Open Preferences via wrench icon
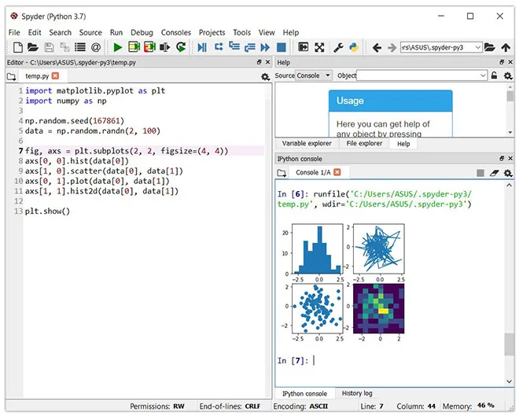The height and width of the screenshot is (419, 519). (x=338, y=48)
